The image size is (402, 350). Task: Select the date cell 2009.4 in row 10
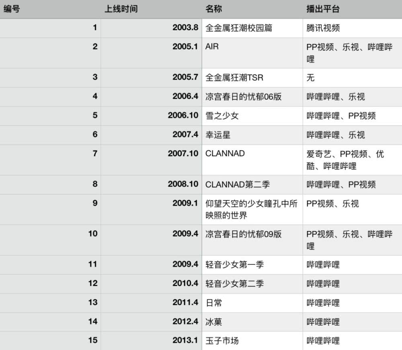[151, 240]
